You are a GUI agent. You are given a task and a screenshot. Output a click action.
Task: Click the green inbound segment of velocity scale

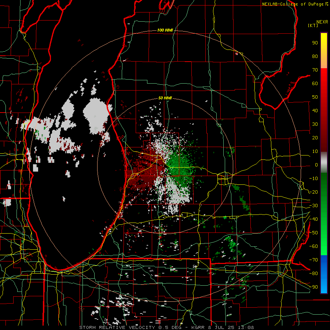[x=324, y=214]
